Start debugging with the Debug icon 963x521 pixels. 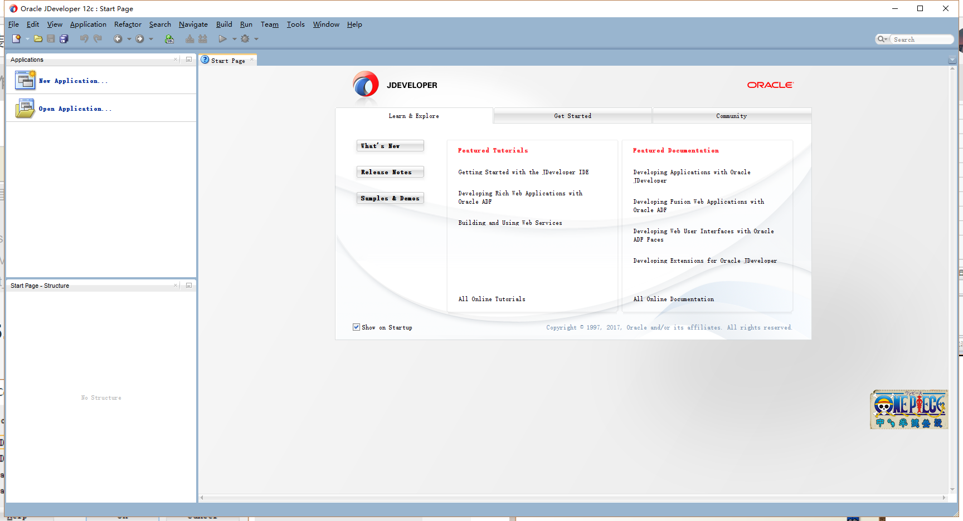tap(245, 38)
